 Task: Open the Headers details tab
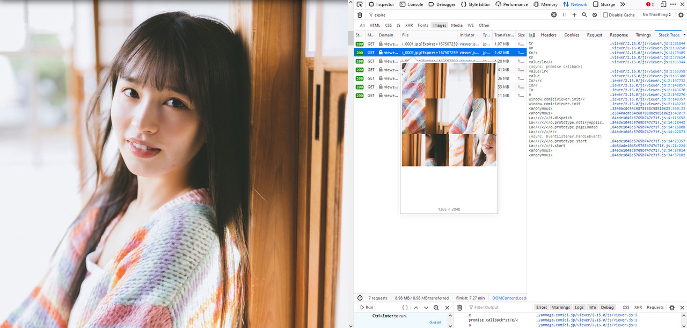click(x=549, y=35)
